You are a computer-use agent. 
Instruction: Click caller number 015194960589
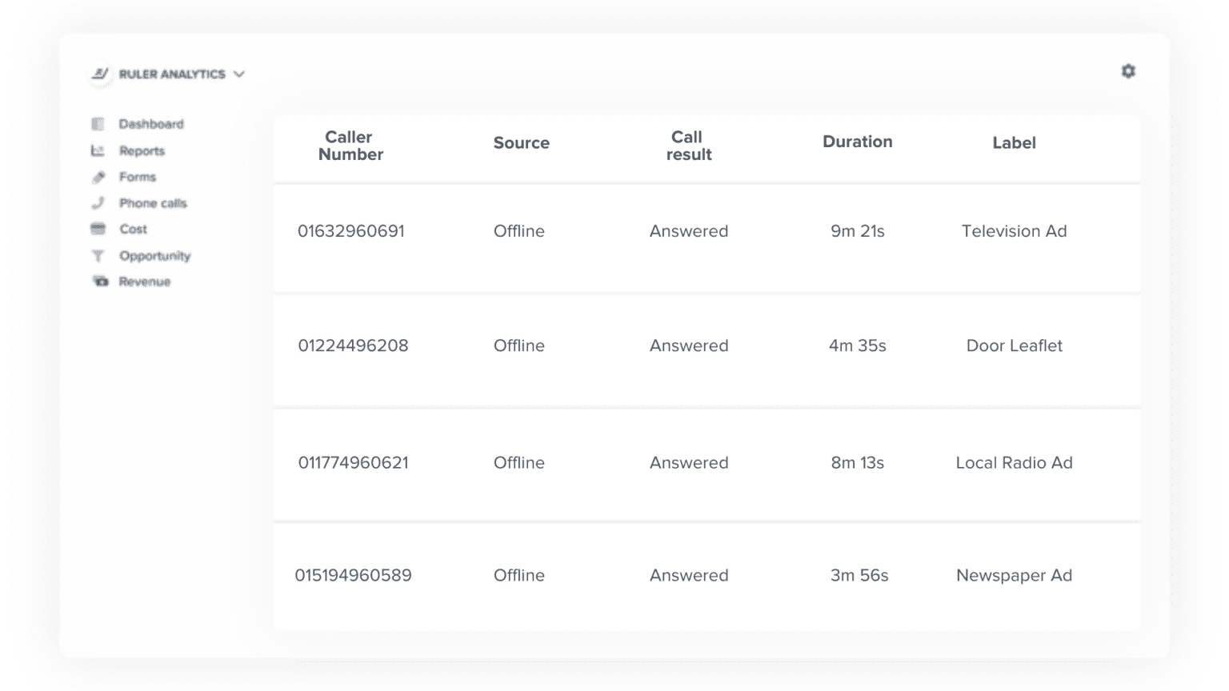pyautogui.click(x=353, y=575)
